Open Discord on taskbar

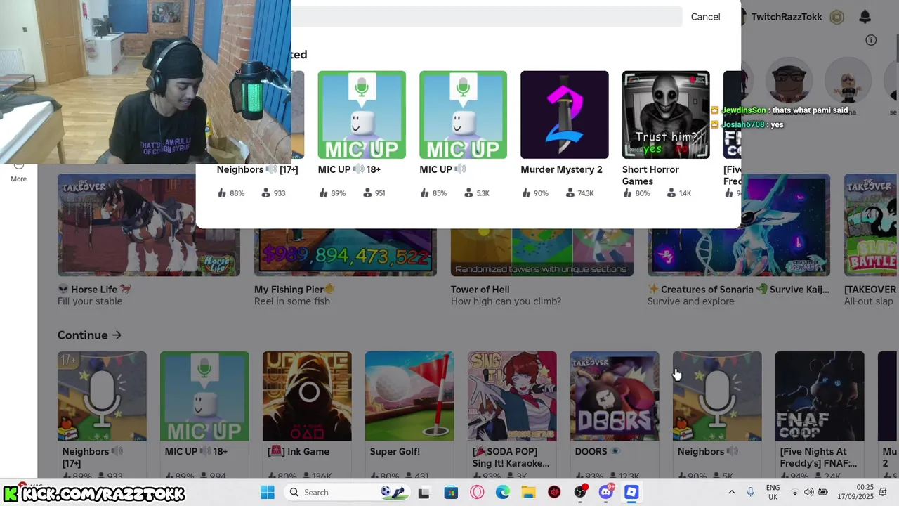pos(606,492)
